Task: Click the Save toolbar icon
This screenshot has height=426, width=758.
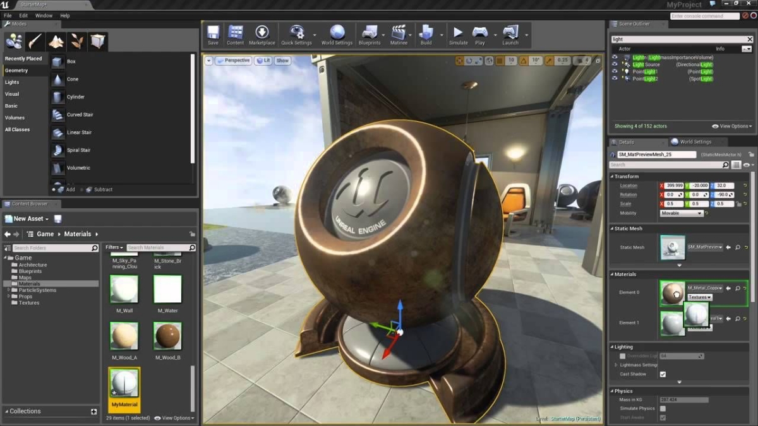Action: pos(214,32)
